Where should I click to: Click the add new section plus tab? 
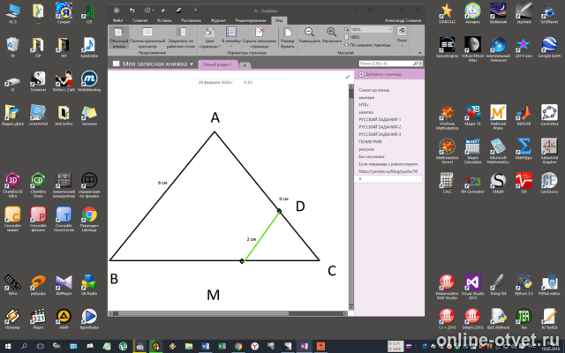(x=245, y=65)
